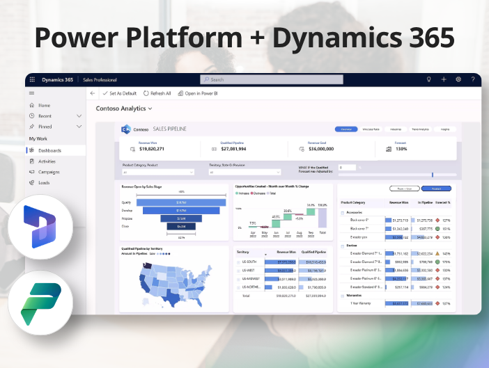
Task: Click the Revenue Won KPI icon
Action: pos(132,149)
